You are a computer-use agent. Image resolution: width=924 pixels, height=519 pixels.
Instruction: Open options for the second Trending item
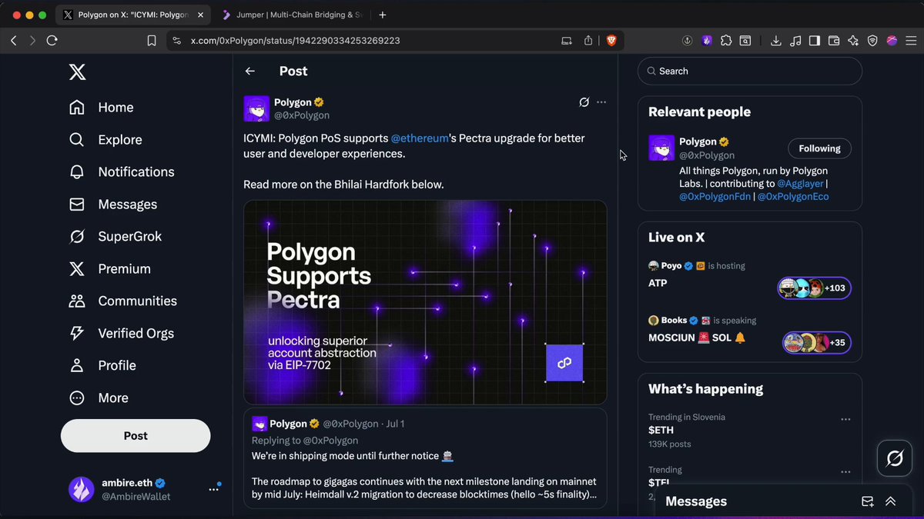click(x=845, y=471)
